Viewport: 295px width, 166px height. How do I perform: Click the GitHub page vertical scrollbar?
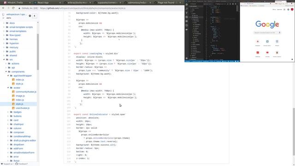tap(294, 132)
